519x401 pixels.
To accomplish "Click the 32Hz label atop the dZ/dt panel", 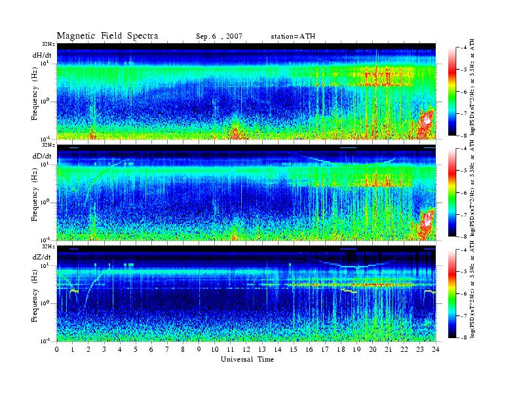I will pyautogui.click(x=48, y=246).
